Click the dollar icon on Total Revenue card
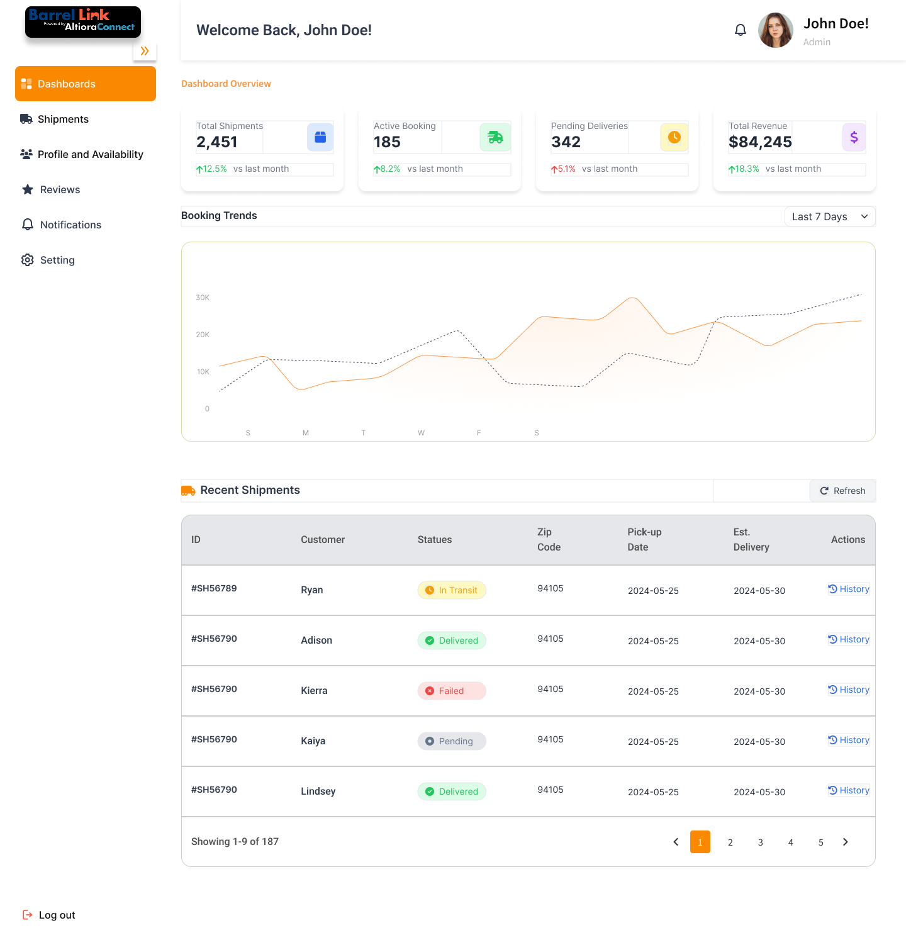 854,137
